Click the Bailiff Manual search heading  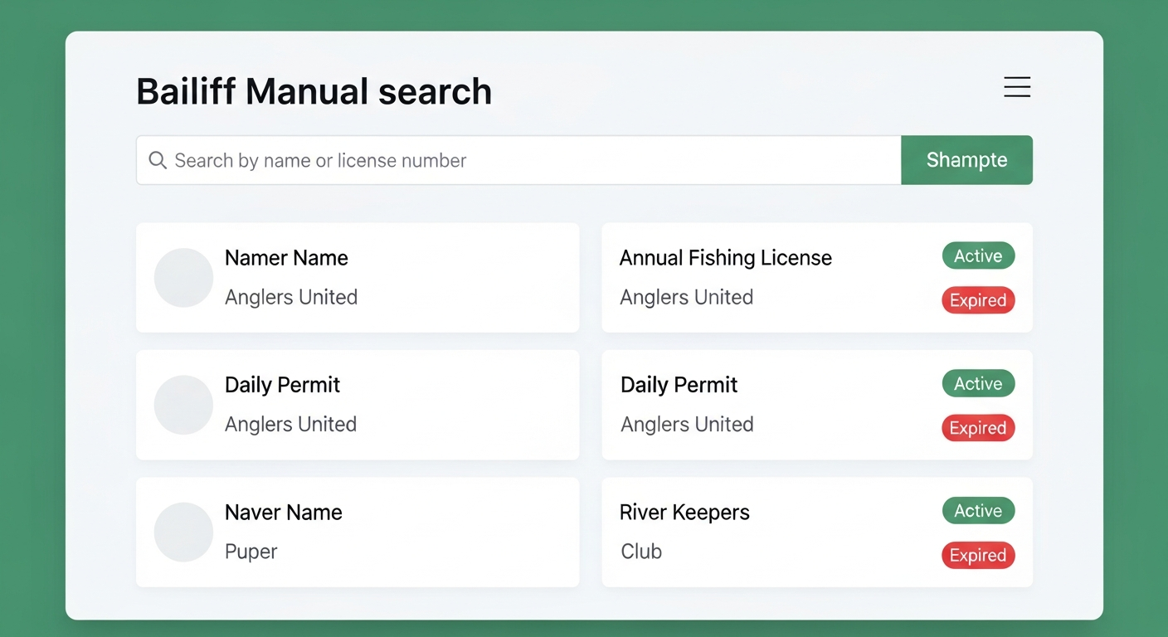(314, 91)
